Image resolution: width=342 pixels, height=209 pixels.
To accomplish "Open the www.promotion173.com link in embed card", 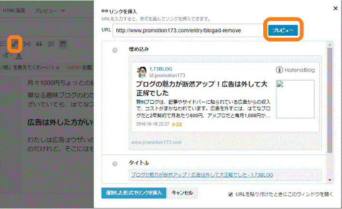I will (156, 142).
